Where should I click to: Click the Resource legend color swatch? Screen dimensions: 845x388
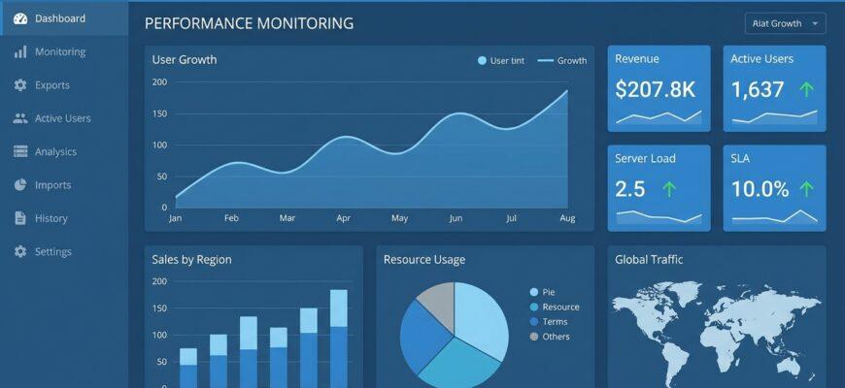[x=533, y=307]
